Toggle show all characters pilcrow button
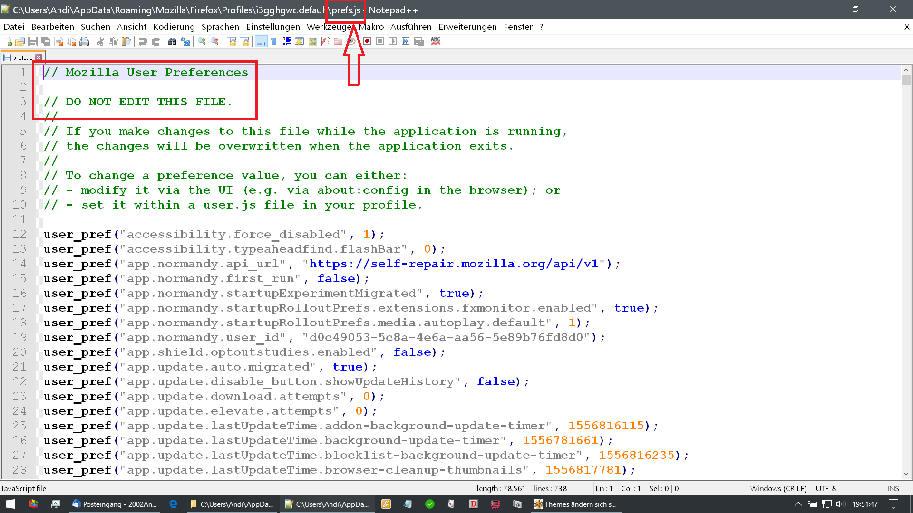This screenshot has height=513, width=913. (274, 42)
